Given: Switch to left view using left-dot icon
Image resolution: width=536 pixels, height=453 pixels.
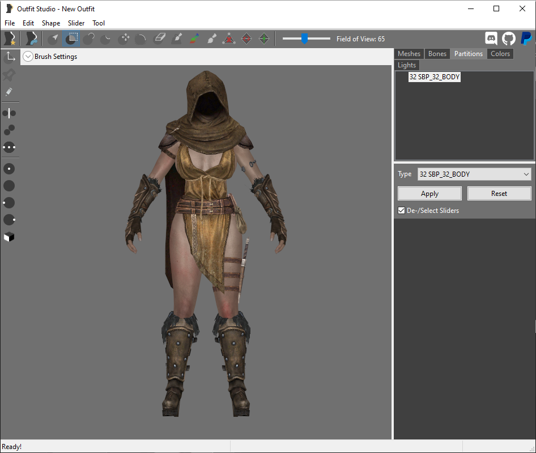Looking at the screenshot, I should coord(9,203).
